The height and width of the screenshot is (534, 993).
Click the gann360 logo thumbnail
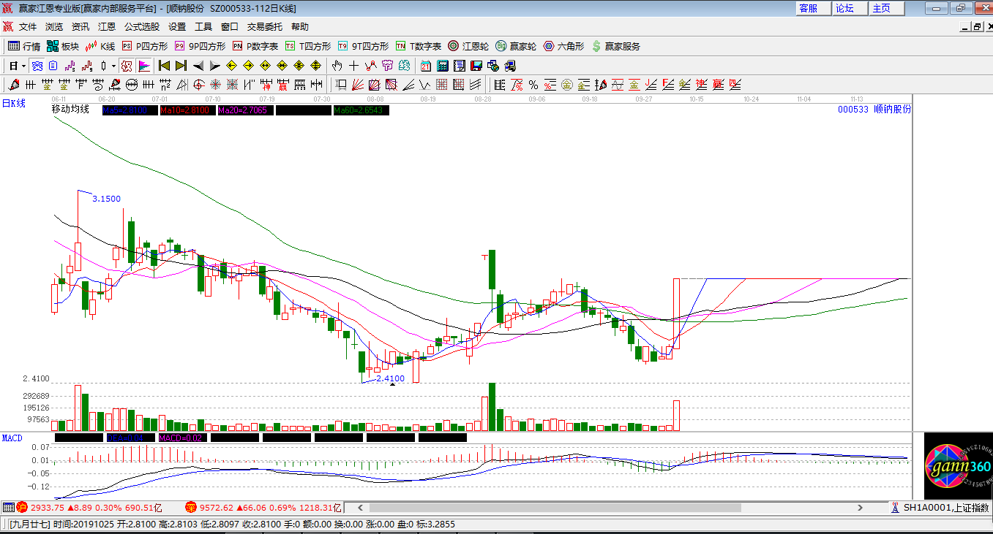click(x=958, y=466)
